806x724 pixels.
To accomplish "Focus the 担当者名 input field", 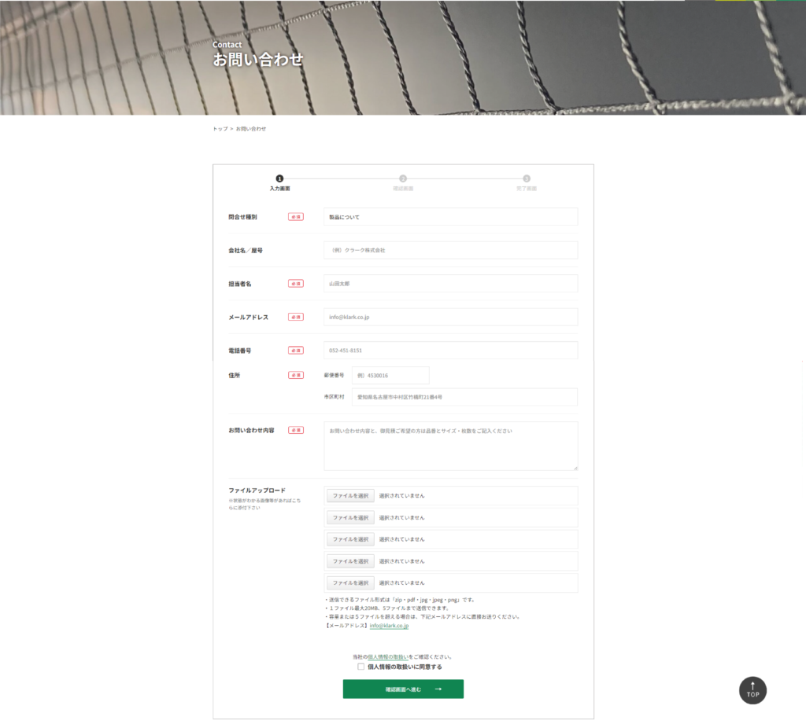I will (450, 283).
